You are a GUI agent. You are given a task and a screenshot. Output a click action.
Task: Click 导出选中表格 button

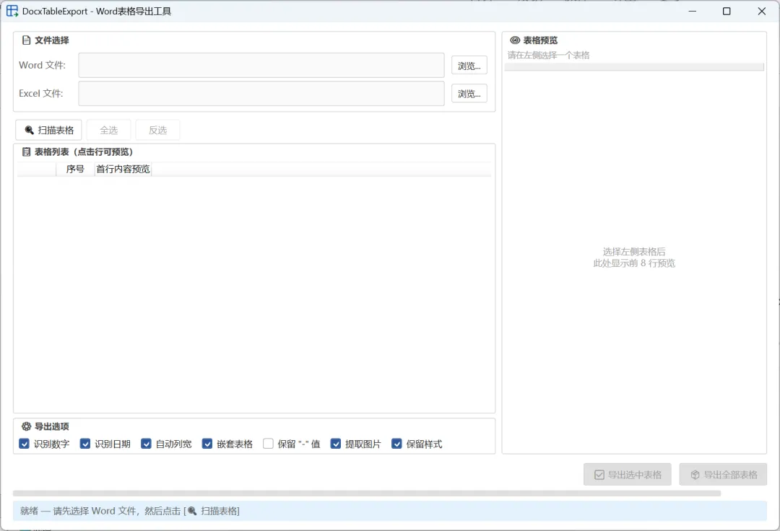tap(628, 475)
